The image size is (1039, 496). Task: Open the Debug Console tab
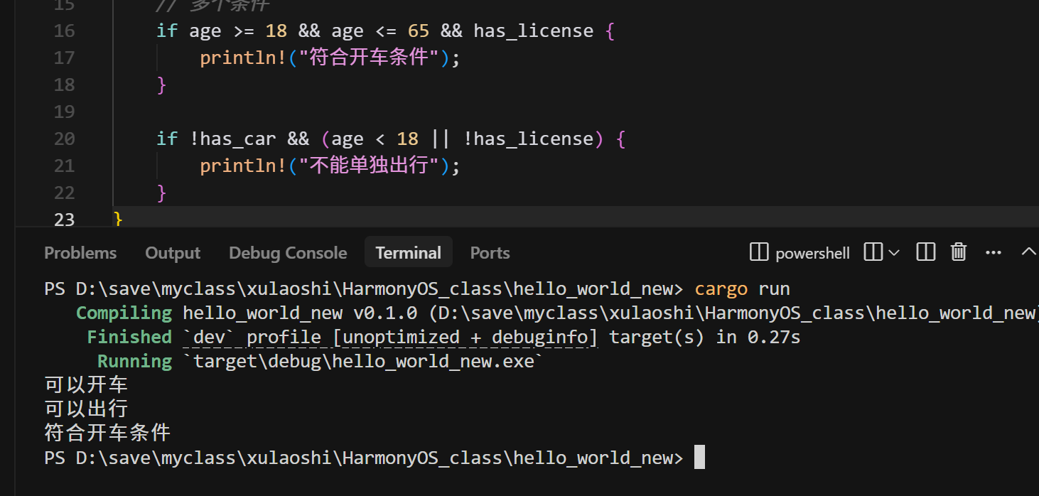point(288,253)
